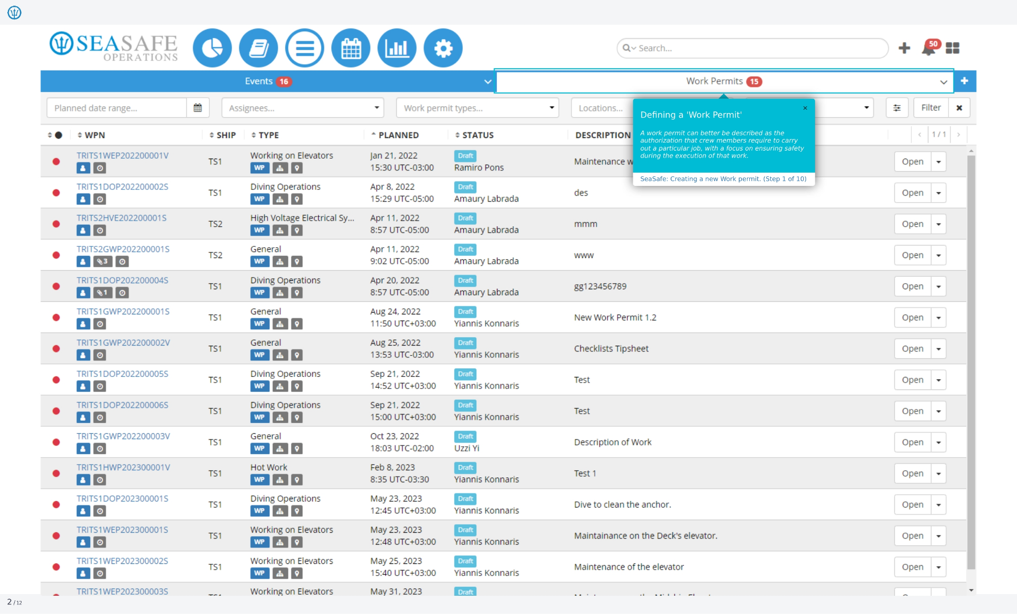Click the Planned date range input

[x=117, y=108]
